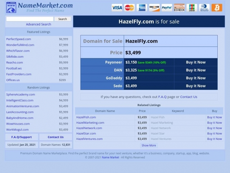Open featured listing WhichFlavor.com

click(x=18, y=51)
